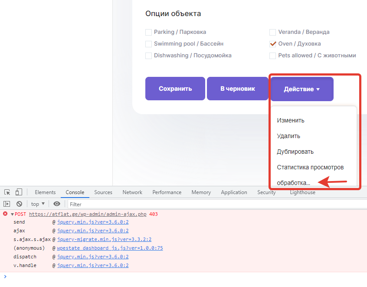Collapse the POST error stack trace triangle
The image size is (367, 287).
(12, 214)
